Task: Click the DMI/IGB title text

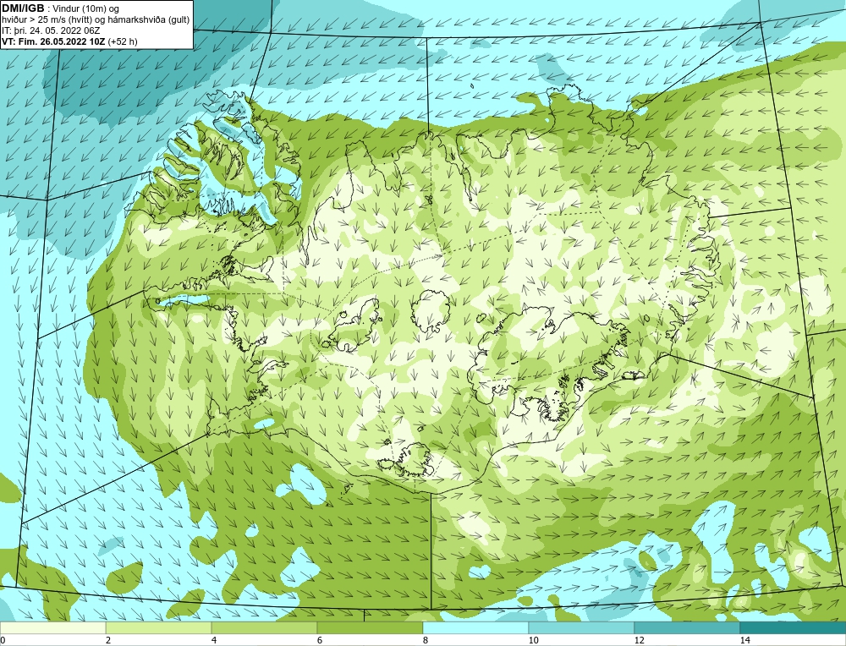Action: tap(23, 8)
